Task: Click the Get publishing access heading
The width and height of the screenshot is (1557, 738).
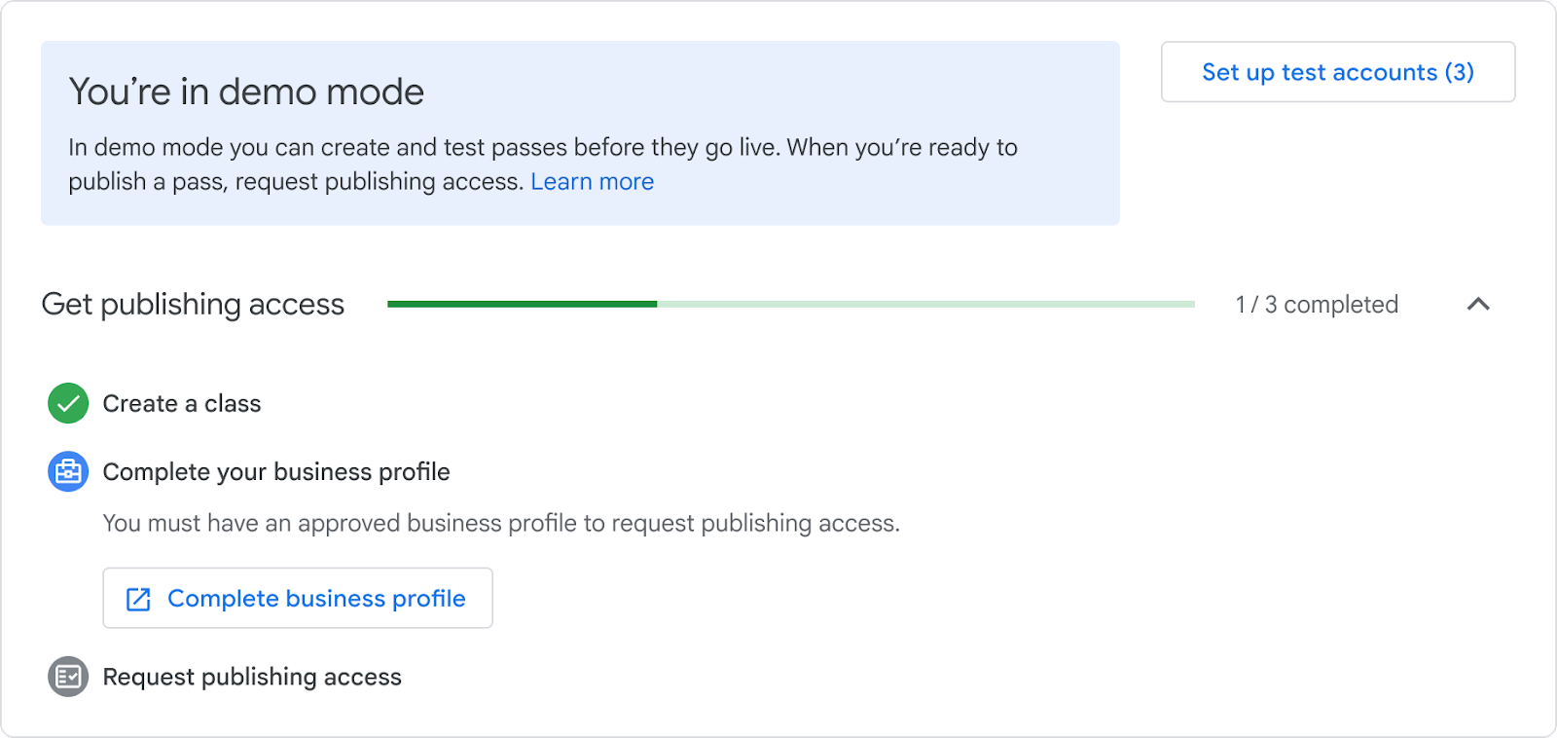Action: [193, 305]
